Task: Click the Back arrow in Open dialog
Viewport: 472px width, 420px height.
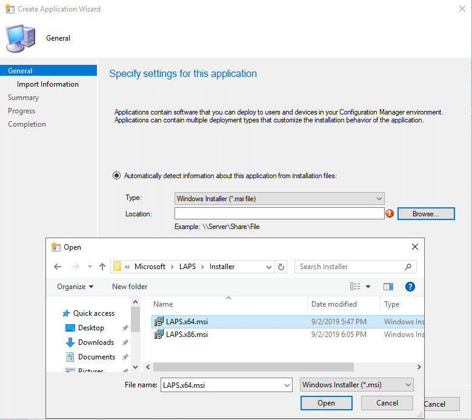Action: coord(58,267)
